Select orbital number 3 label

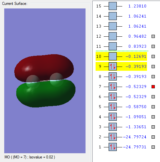(x=100, y=127)
